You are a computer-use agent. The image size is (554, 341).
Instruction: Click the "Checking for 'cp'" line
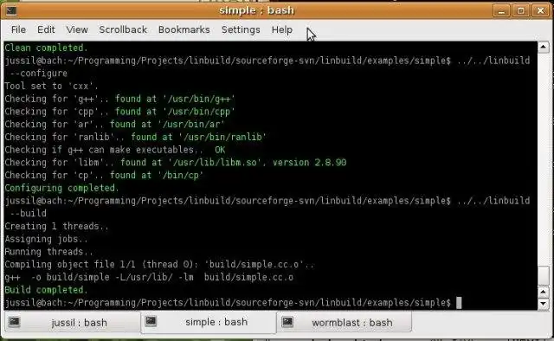pos(104,175)
